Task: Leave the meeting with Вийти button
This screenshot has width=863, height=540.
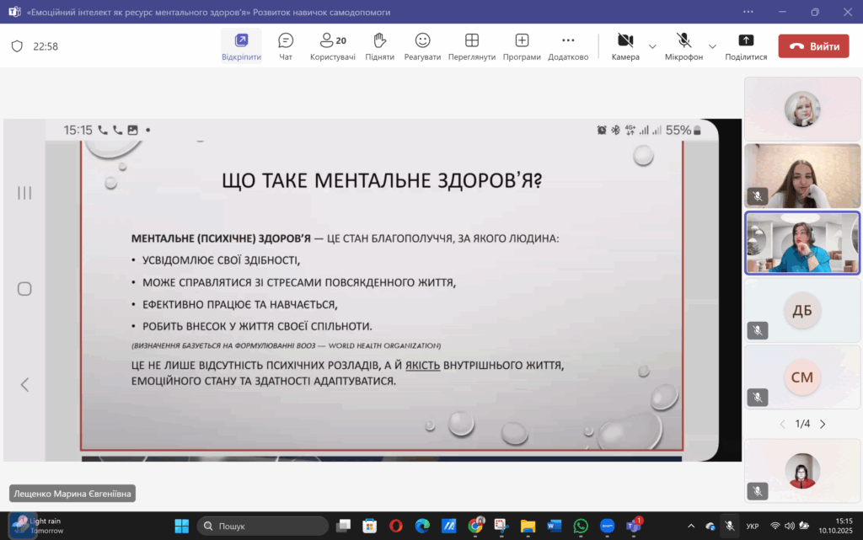Action: coord(813,46)
